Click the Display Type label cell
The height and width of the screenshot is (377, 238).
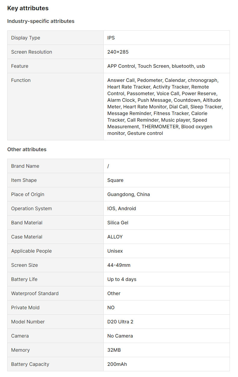(x=26, y=38)
